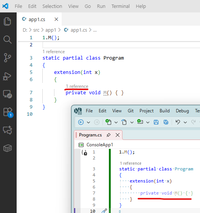This screenshot has height=213, width=200.
Task: Open the Open File dropdown arrow
Action: point(132,123)
